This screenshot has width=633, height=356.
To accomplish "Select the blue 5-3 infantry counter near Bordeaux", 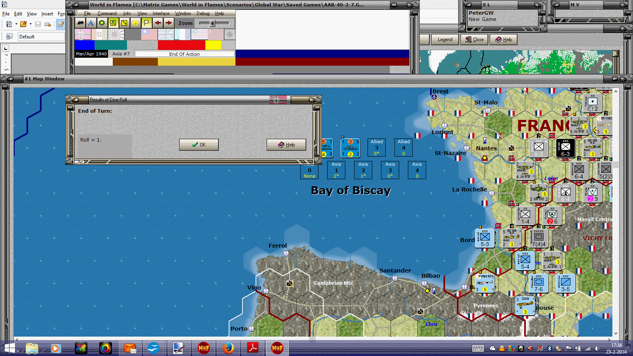I will coord(485,238).
